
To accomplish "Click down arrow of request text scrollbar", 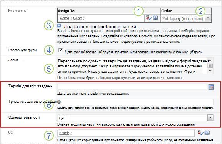I will point(210,71).
